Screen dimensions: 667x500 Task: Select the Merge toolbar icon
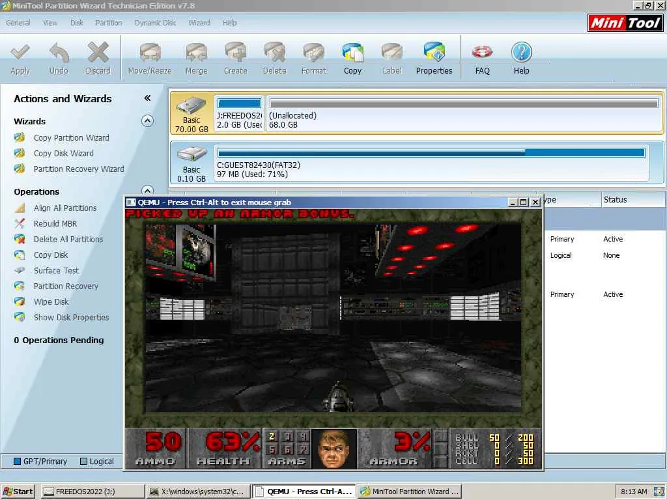[x=196, y=52]
